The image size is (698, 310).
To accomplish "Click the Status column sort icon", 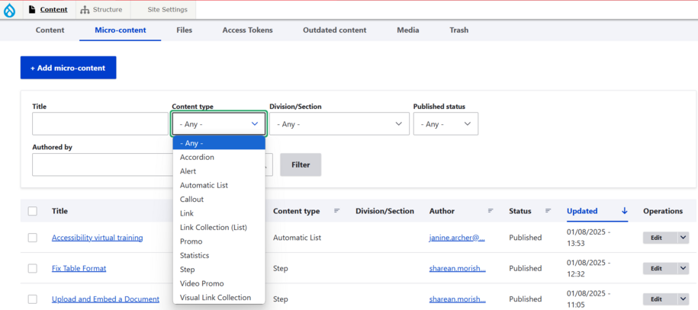I will point(548,211).
